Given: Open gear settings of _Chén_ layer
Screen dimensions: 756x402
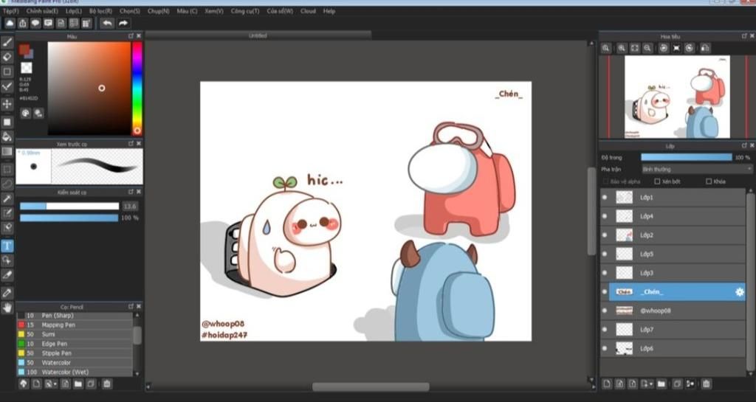Looking at the screenshot, I should (x=740, y=292).
